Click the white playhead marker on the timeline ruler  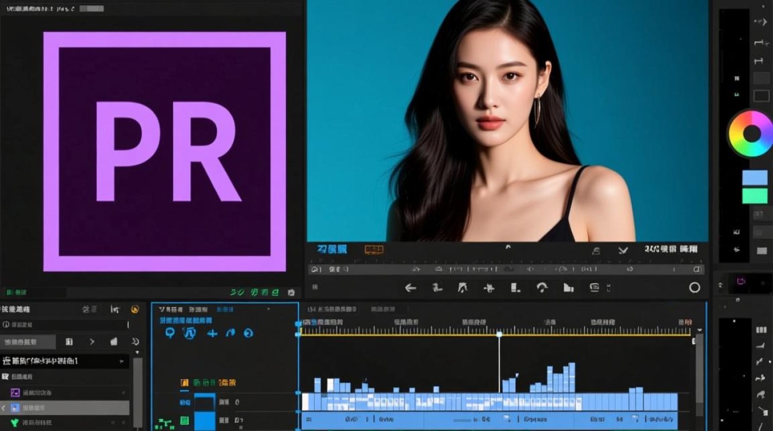(499, 334)
